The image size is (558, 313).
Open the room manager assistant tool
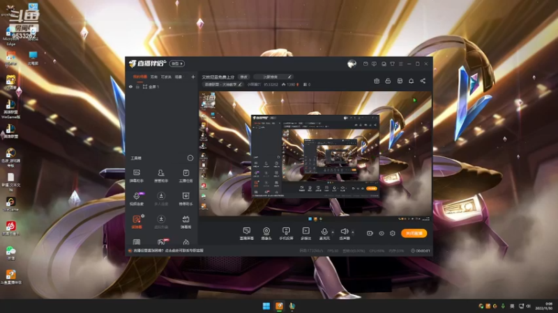click(x=161, y=176)
